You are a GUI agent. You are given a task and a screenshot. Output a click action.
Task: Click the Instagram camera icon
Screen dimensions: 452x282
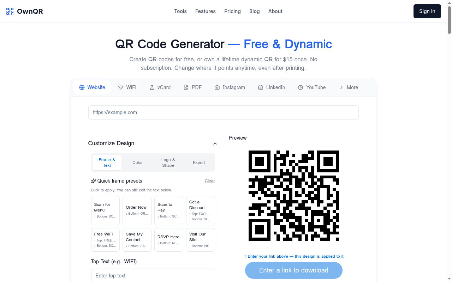[217, 87]
